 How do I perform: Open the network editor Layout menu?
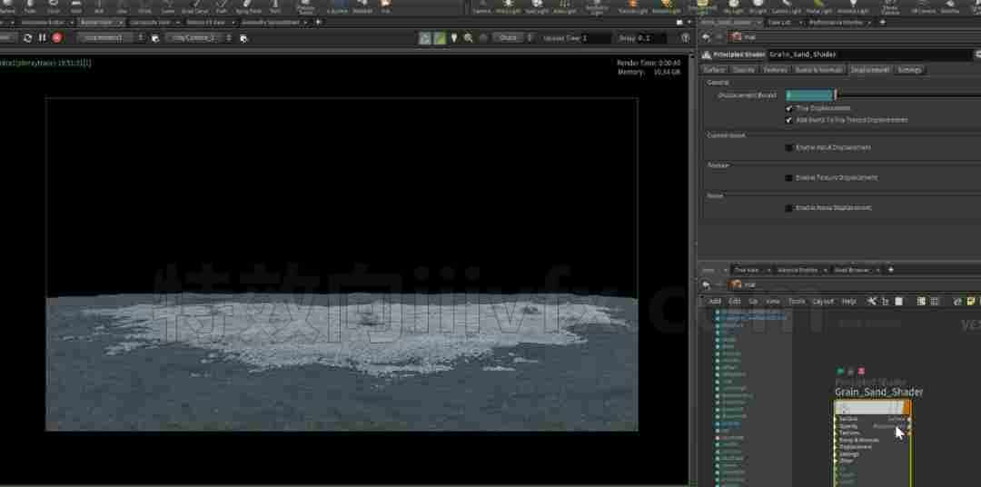tap(823, 301)
